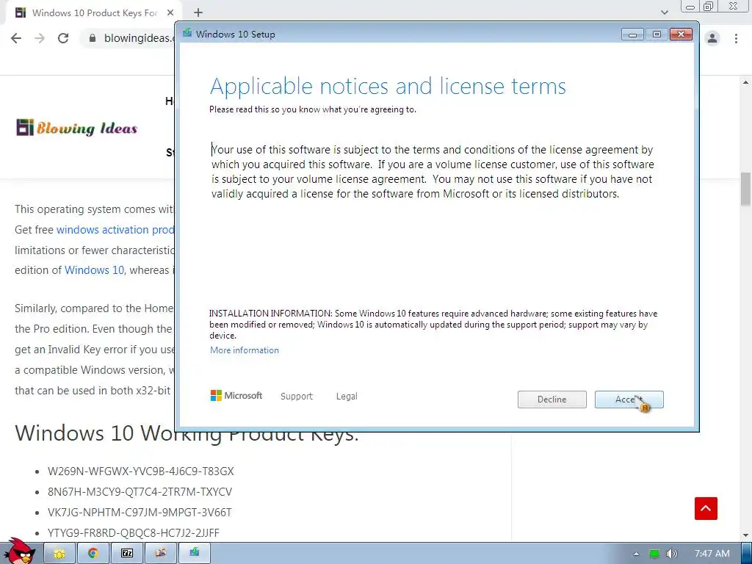Click the page scrollbar down arrow
The image size is (752, 564).
click(745, 535)
